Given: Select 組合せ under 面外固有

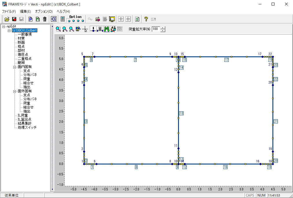Looking at the screenshot, I should coord(28,107).
